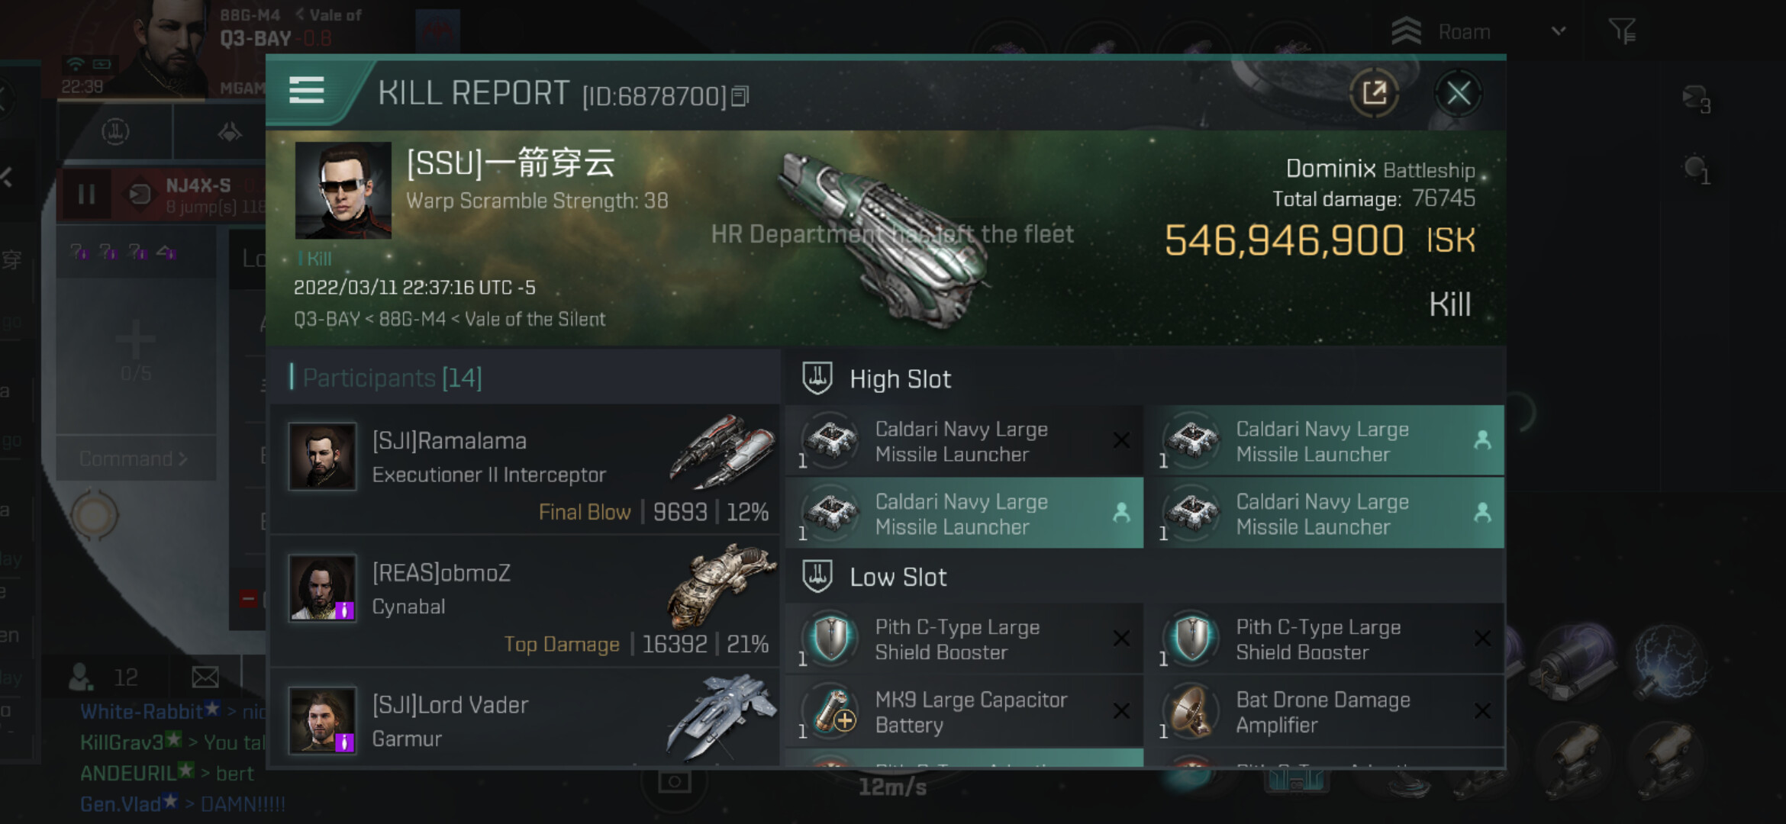The height and width of the screenshot is (824, 1786).
Task: Open the kill report hamburger menu
Action: (306, 92)
